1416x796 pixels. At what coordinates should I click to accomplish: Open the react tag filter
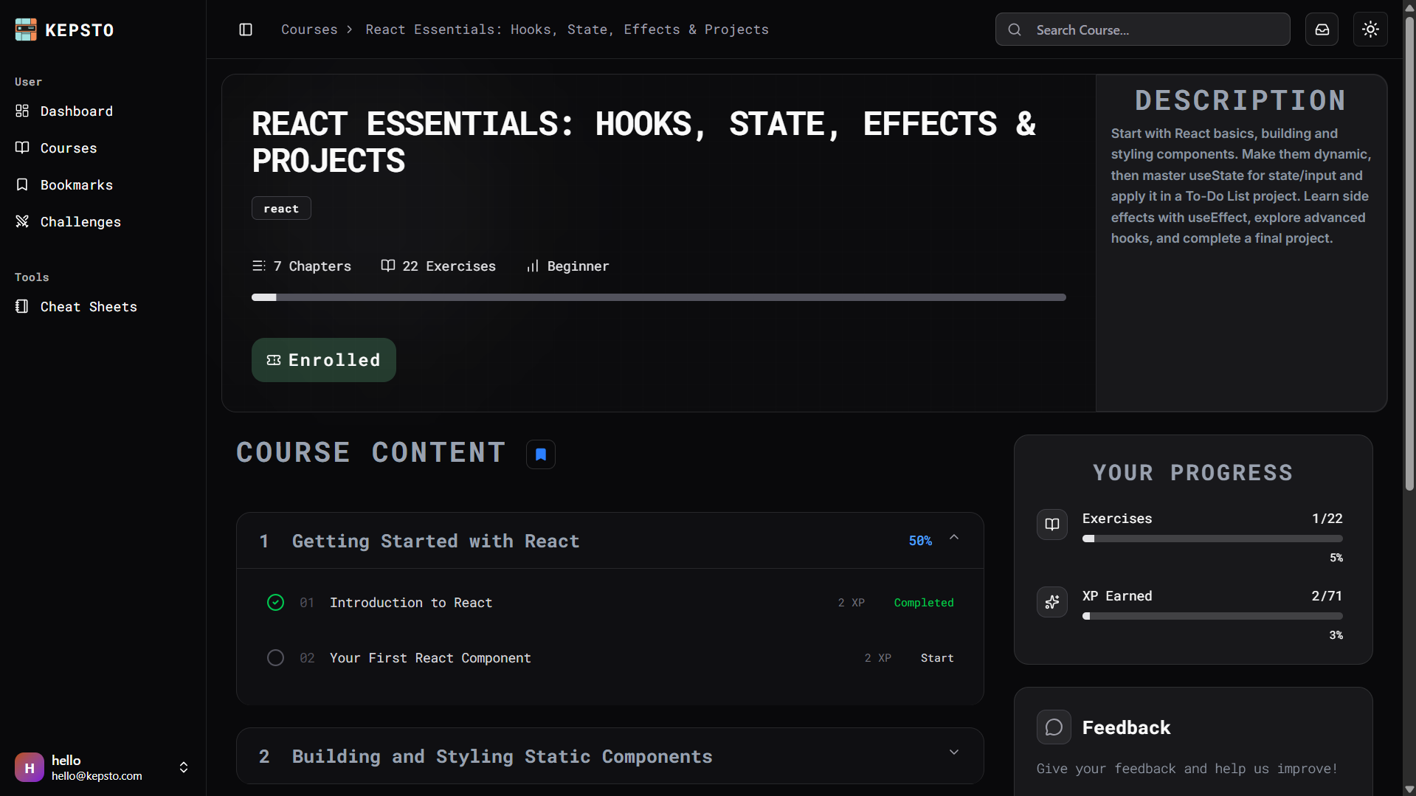(281, 208)
